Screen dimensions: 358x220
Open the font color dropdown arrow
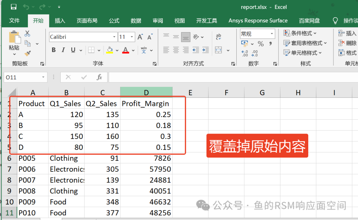click(x=133, y=50)
